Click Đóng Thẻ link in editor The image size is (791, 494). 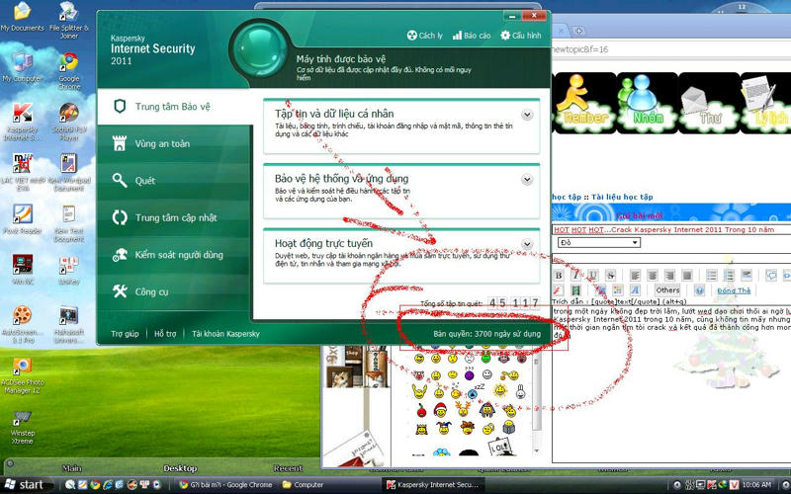[x=734, y=290]
